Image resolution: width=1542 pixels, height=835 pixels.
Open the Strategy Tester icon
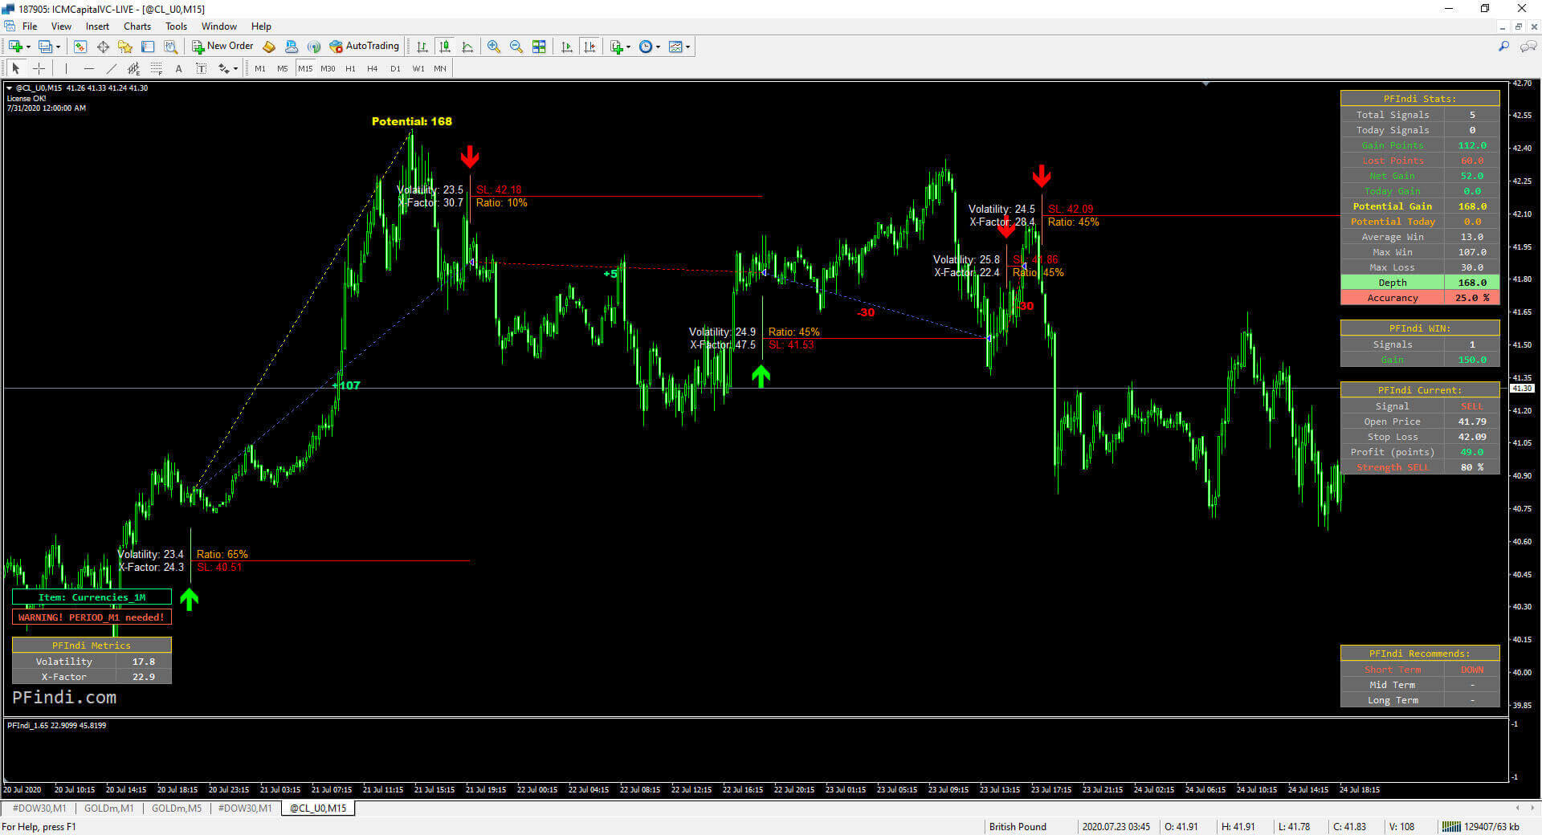tap(170, 47)
